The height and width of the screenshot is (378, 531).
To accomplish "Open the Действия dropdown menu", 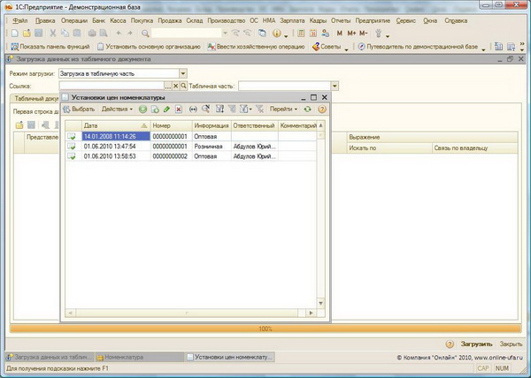I will (x=117, y=110).
